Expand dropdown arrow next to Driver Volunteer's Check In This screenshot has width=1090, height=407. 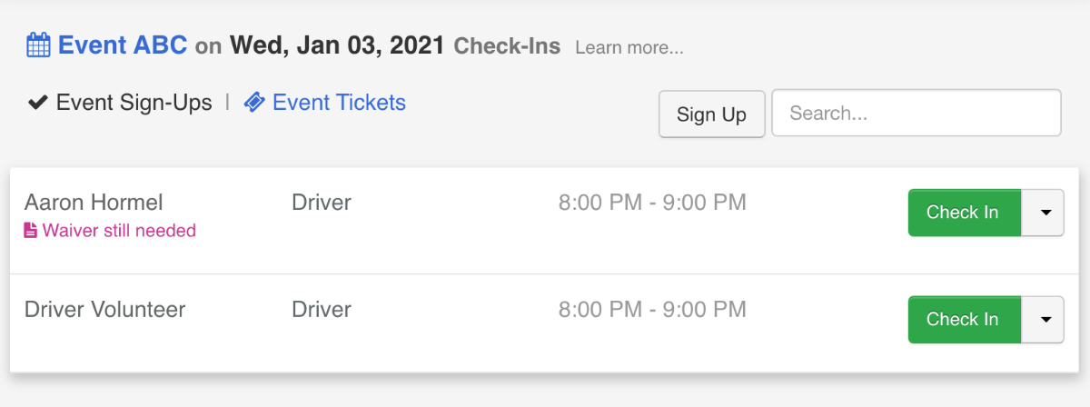click(1044, 320)
